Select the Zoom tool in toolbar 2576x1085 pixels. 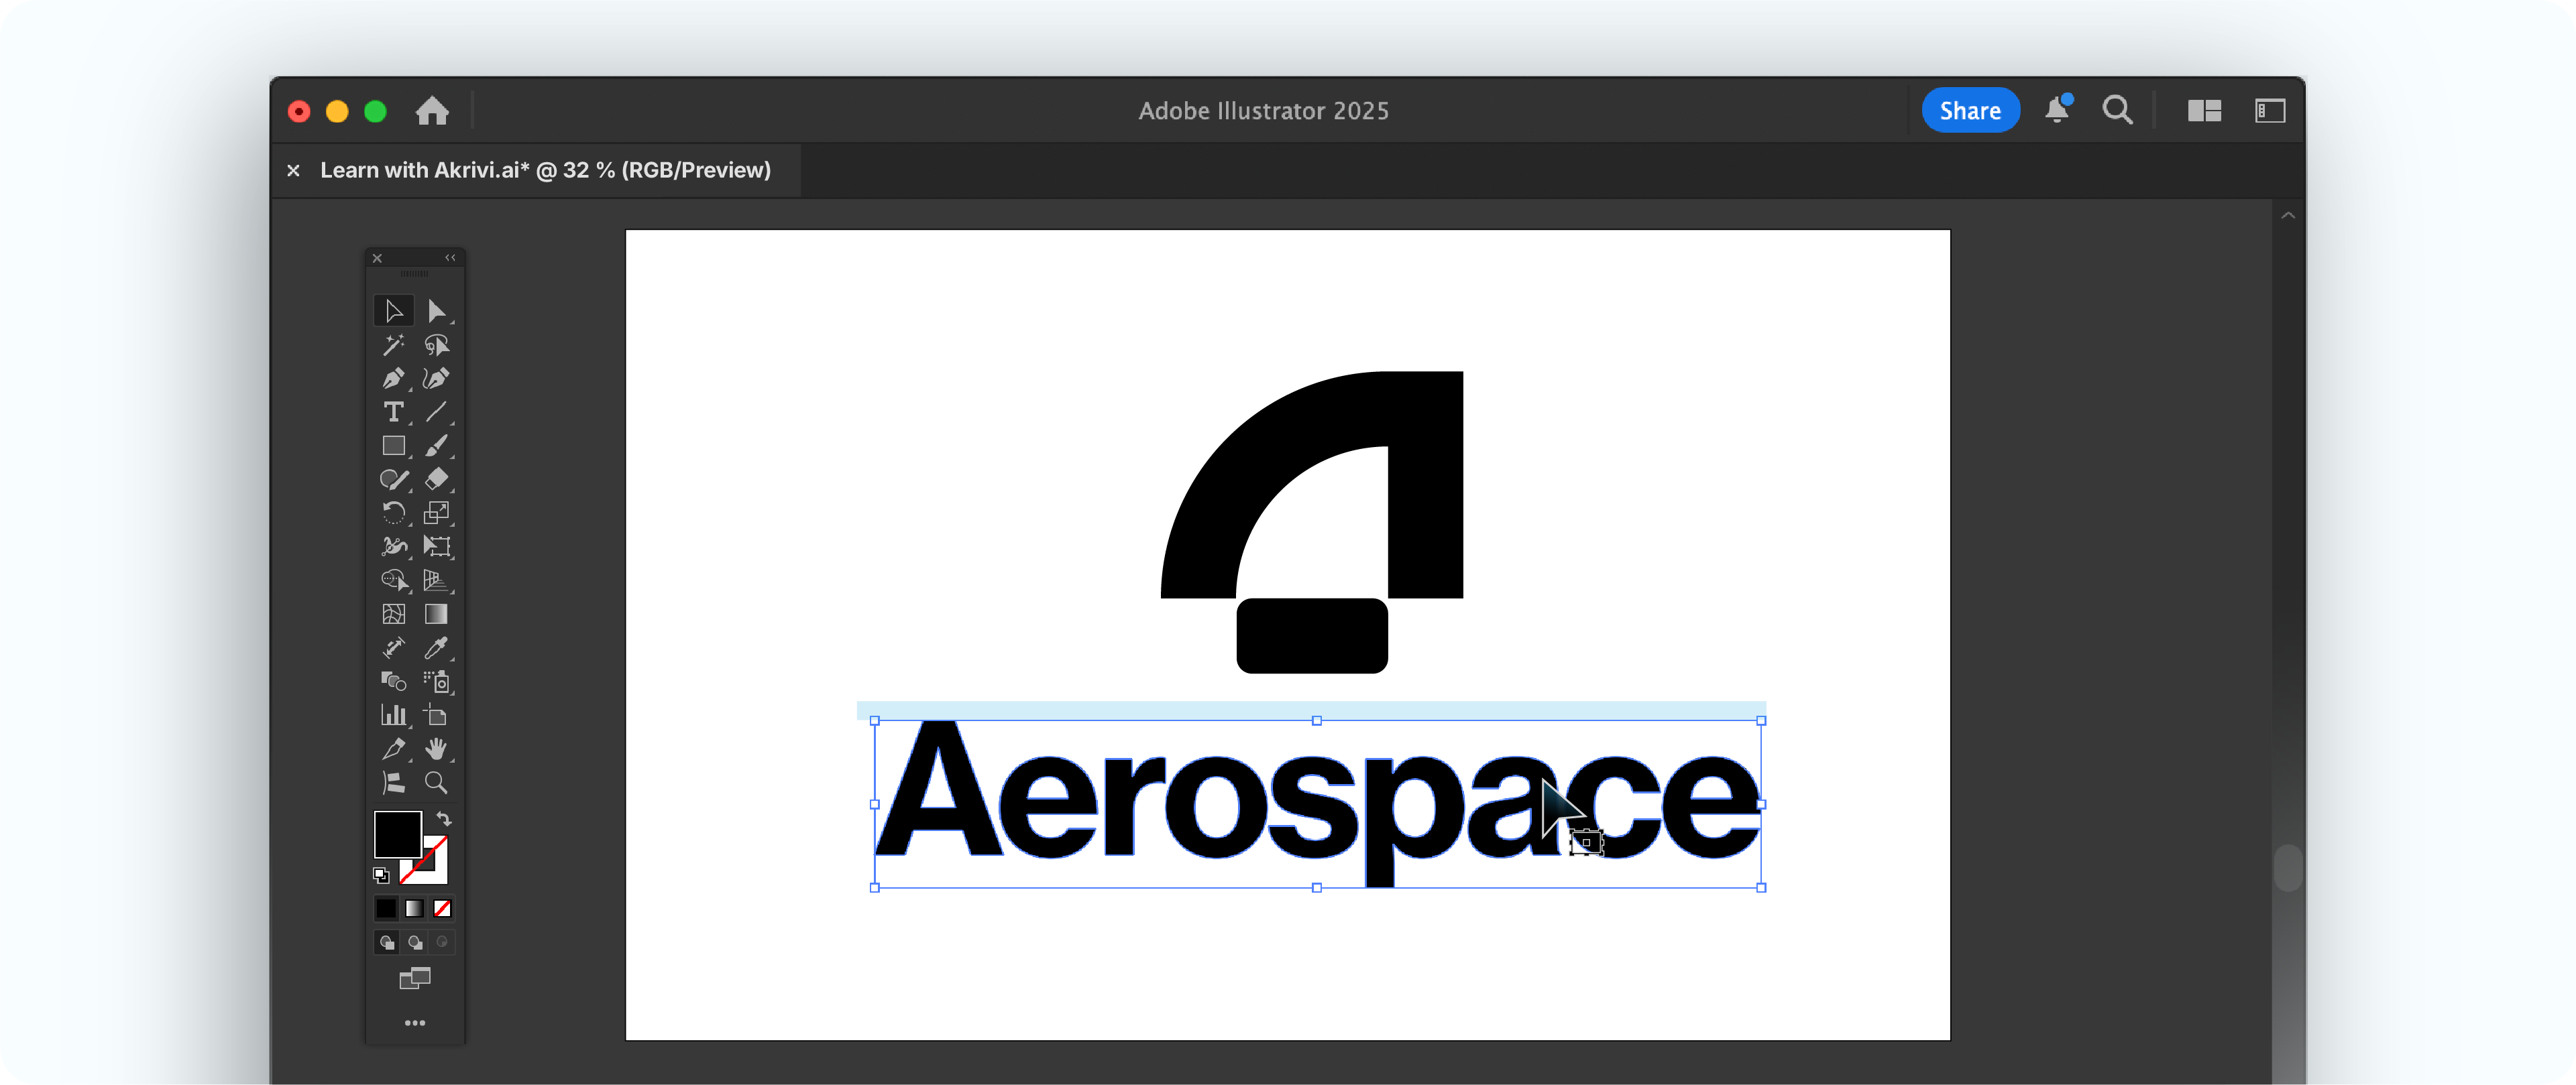[436, 782]
